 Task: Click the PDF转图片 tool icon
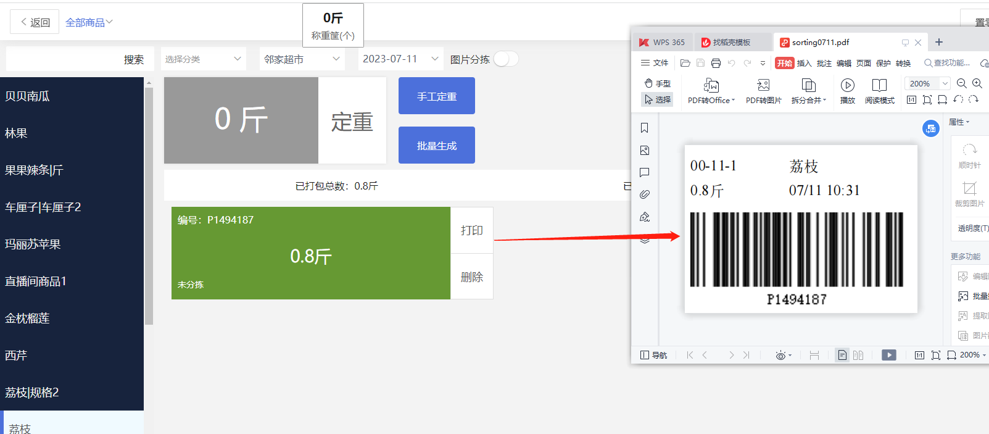(763, 86)
